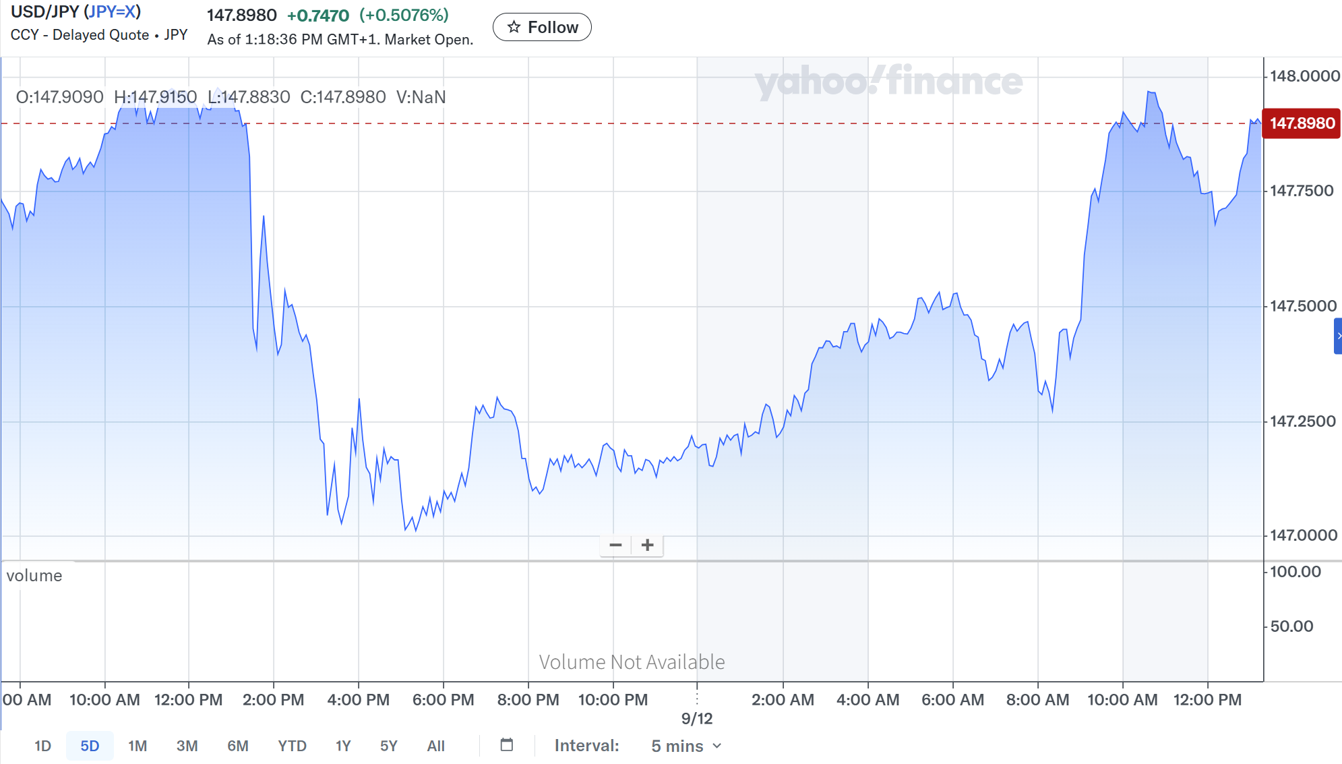Click the volume panel label
The width and height of the screenshot is (1342, 764).
point(34,575)
